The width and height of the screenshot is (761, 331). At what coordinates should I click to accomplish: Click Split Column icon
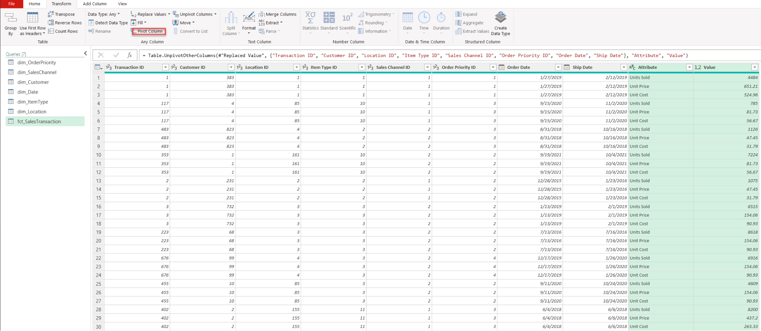(231, 18)
